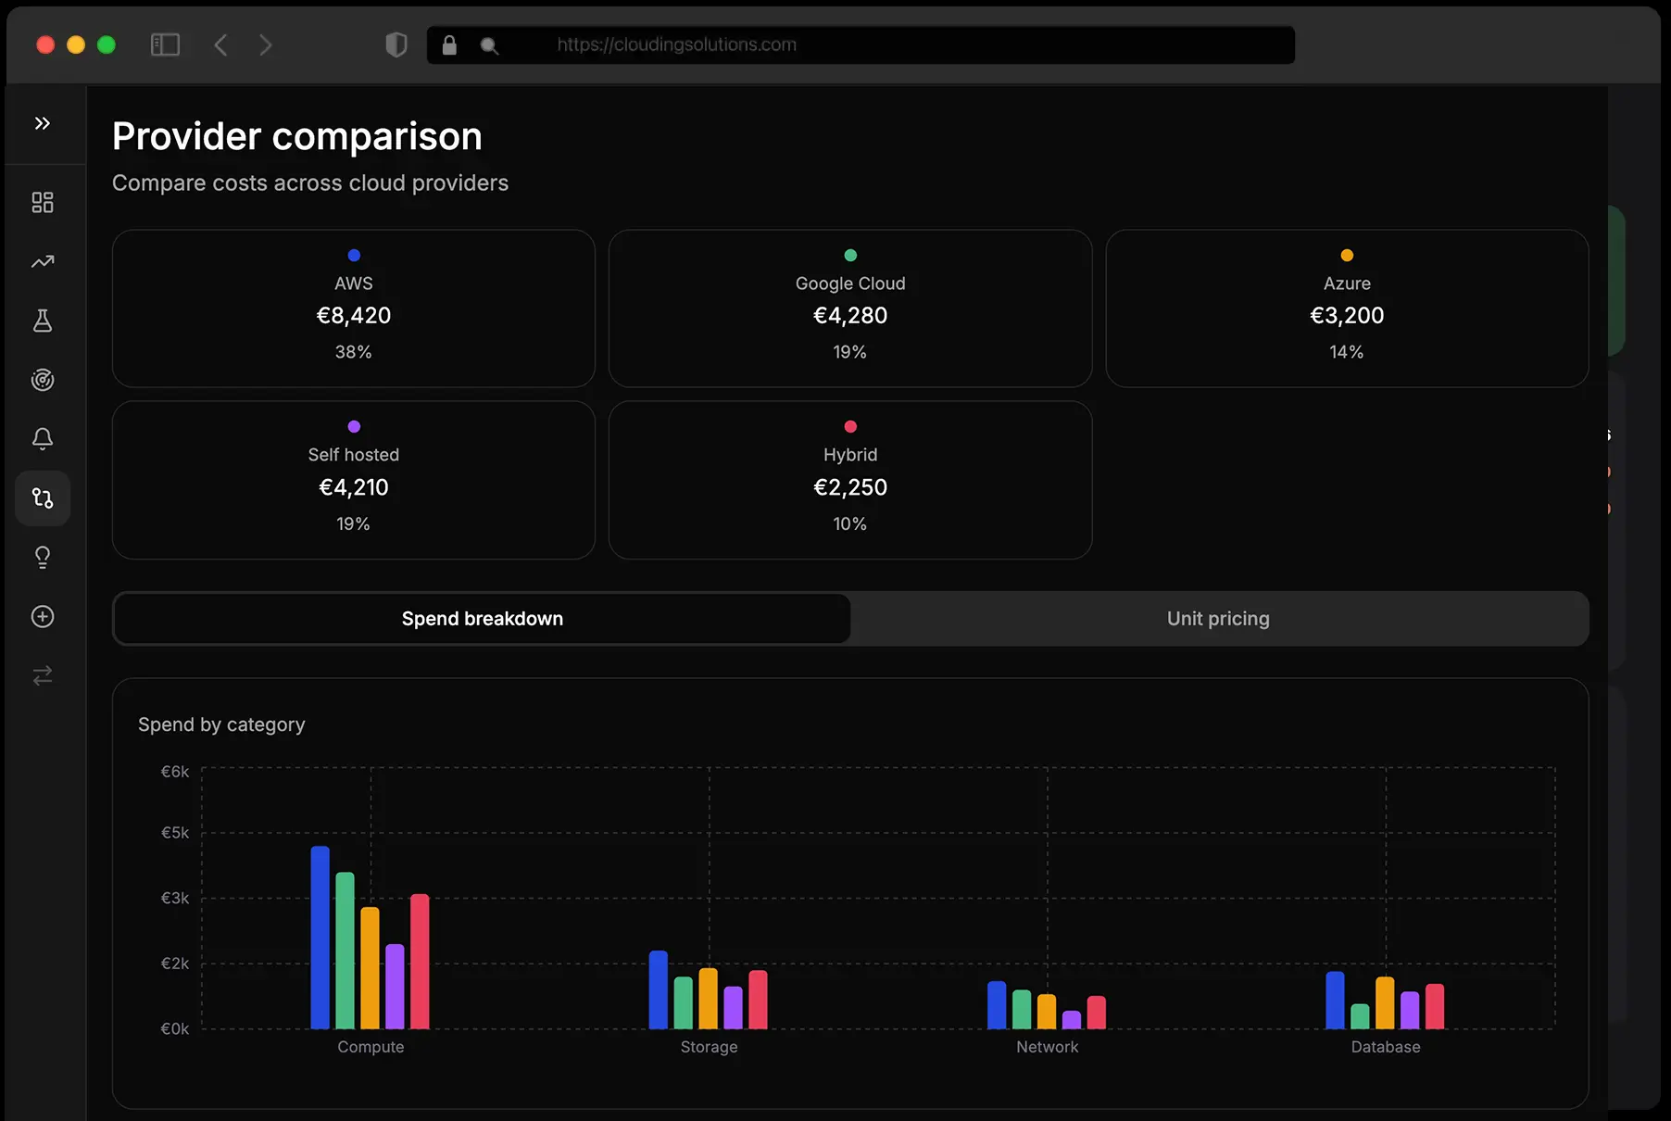Open insights via the lightbulb icon
The image size is (1671, 1121).
pyautogui.click(x=43, y=557)
